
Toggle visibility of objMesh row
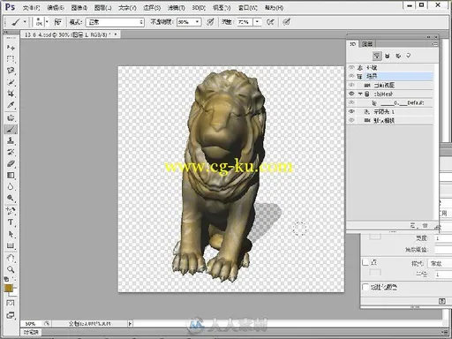(x=351, y=94)
